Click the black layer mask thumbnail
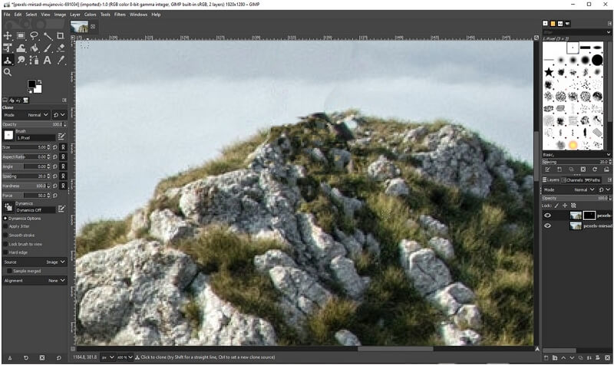The image size is (614, 365). [589, 215]
